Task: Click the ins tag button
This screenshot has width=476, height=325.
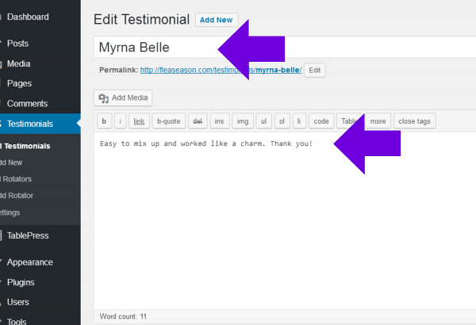Action: click(x=219, y=121)
